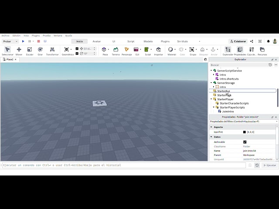Viewport: 279px width, 209px height.
Task: Open the Vista menu
Action: pyautogui.click(x=26, y=36)
